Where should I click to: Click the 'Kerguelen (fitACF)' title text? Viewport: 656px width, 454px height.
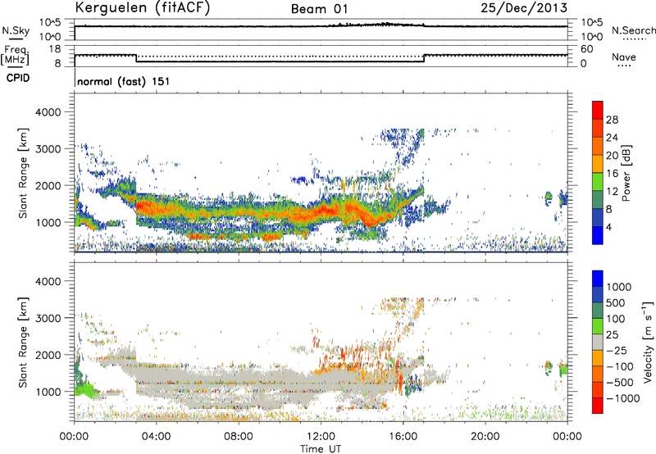[143, 8]
